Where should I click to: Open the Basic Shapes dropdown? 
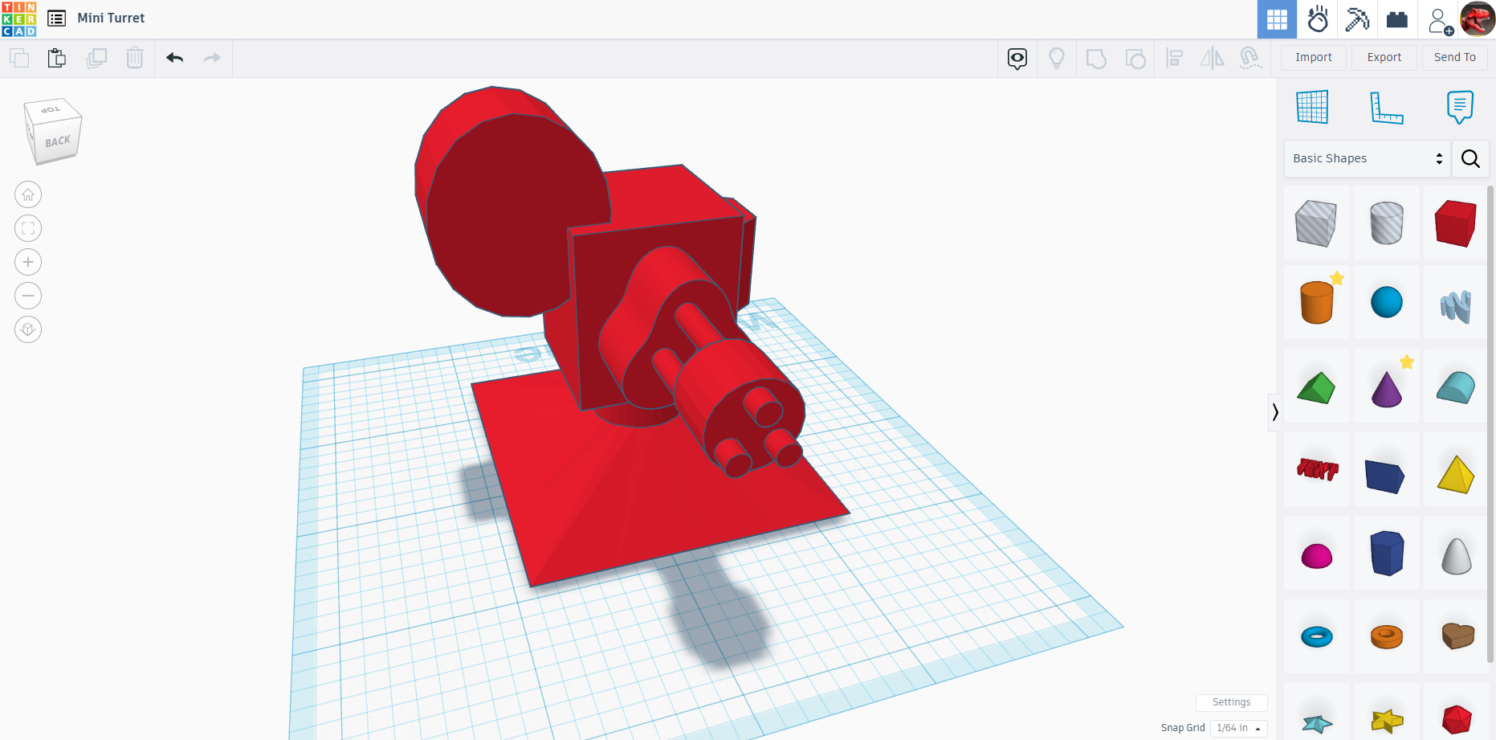pyautogui.click(x=1365, y=158)
